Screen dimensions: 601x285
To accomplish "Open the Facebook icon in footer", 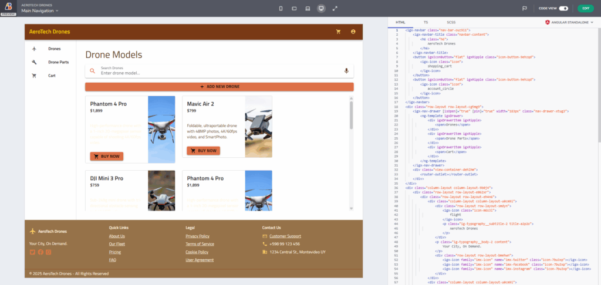I will coord(40,252).
